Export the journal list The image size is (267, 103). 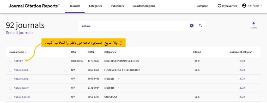[253, 25]
